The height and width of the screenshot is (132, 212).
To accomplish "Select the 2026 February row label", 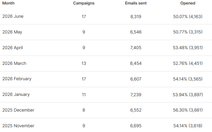I will (17, 79).
